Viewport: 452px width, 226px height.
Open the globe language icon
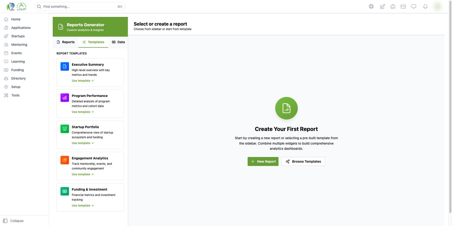point(371,6)
